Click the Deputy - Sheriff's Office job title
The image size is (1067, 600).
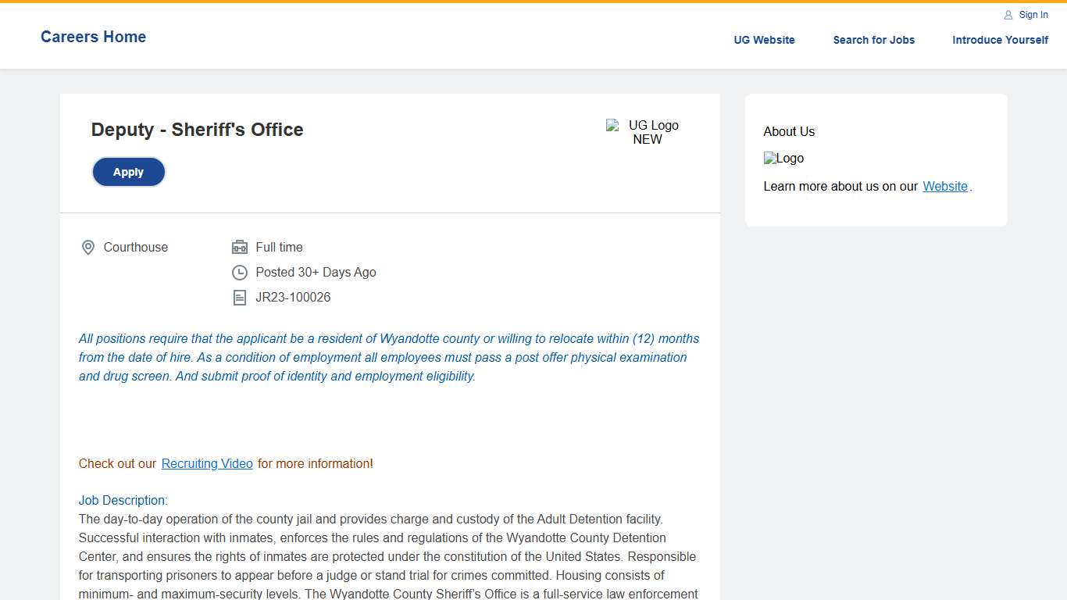click(x=197, y=130)
